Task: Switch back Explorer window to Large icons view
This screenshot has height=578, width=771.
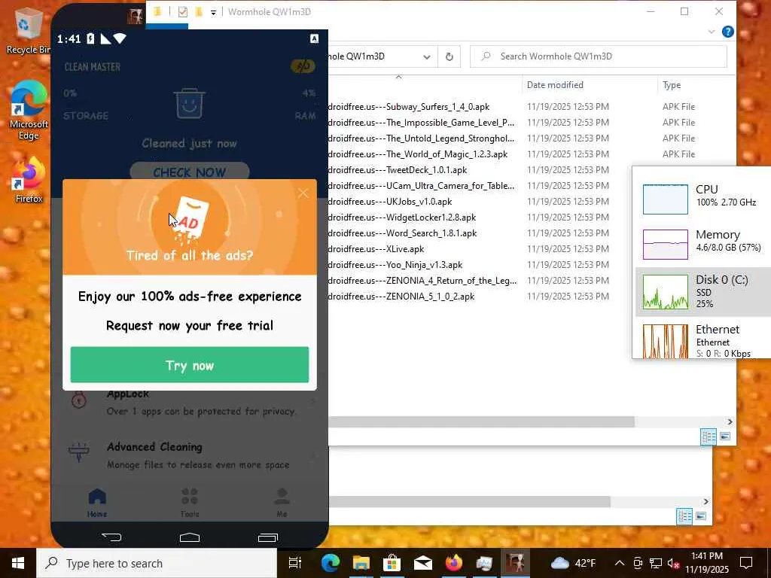Action: [x=701, y=516]
